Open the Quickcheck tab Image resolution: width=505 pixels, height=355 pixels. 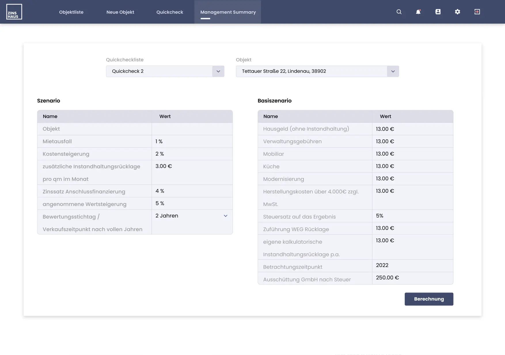170,12
